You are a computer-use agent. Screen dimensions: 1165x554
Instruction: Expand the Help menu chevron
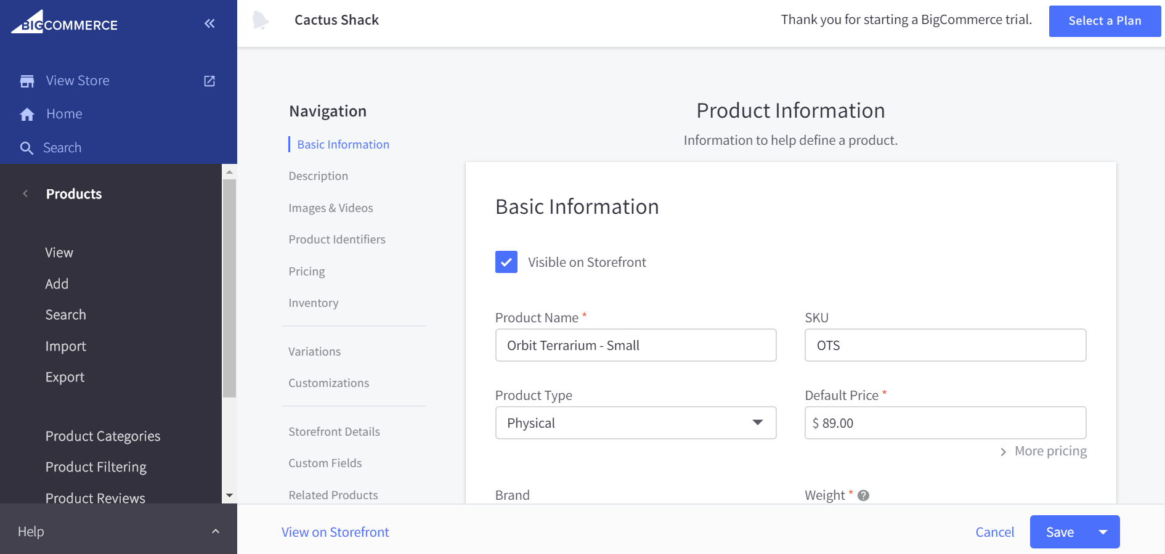click(x=216, y=531)
